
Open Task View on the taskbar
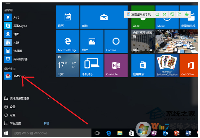pos(97,133)
